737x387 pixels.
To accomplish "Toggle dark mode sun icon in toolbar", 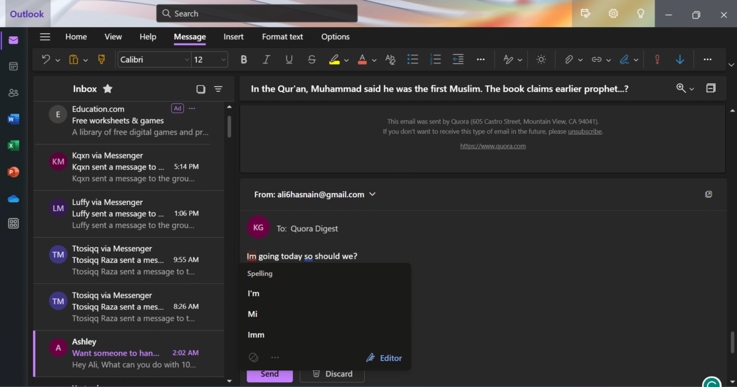I will coord(541,60).
